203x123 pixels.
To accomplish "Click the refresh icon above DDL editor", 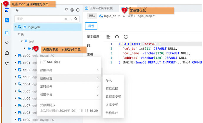I will 126,37.
